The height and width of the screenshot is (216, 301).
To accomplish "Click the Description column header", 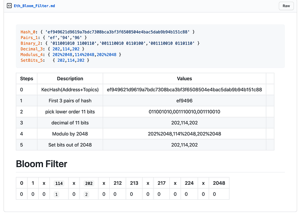I will (70, 78).
